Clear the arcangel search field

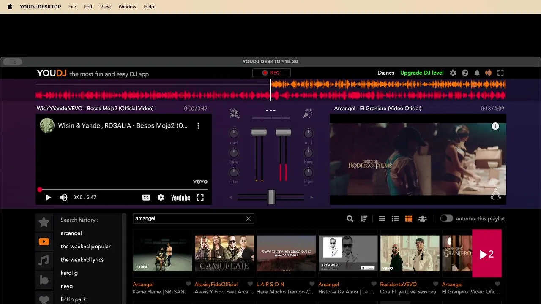pyautogui.click(x=249, y=219)
